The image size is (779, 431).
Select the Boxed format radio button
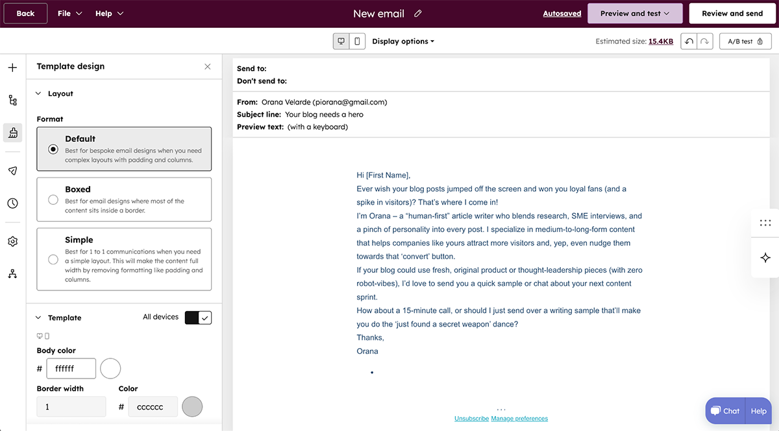coord(53,200)
